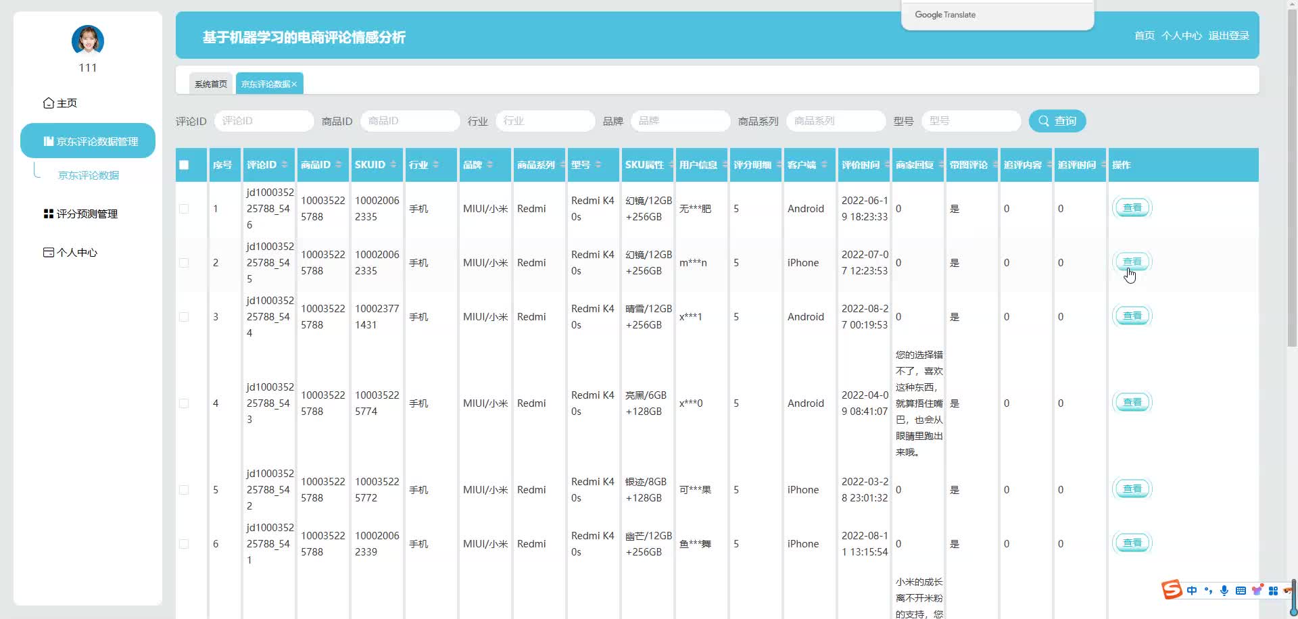The height and width of the screenshot is (619, 1298).
Task: Open the IME toolbox grid icon
Action: coord(1273,591)
